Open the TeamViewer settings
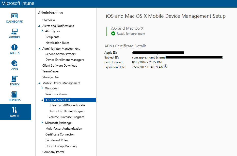 pos(51,71)
